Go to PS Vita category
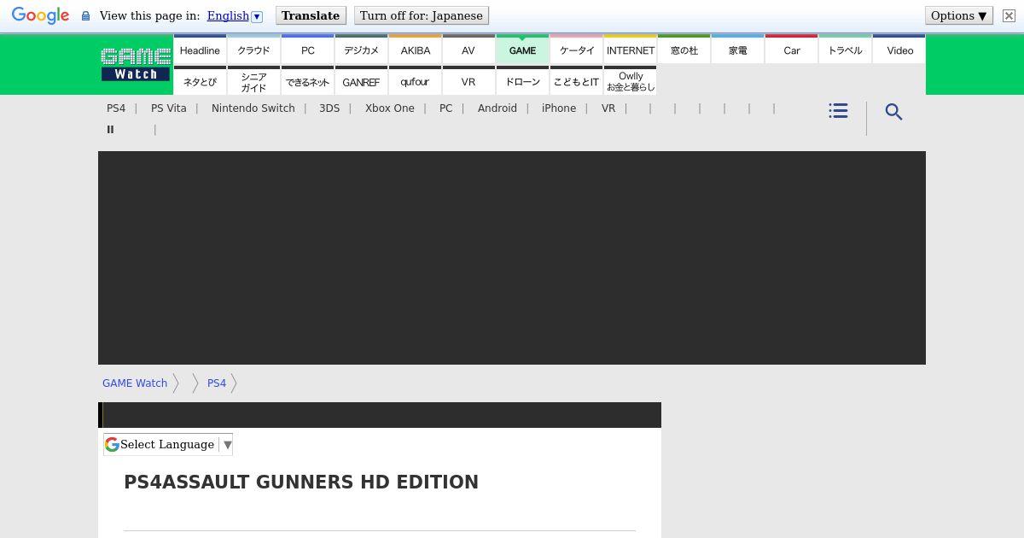Screen dimensions: 1024x538 (x=169, y=108)
